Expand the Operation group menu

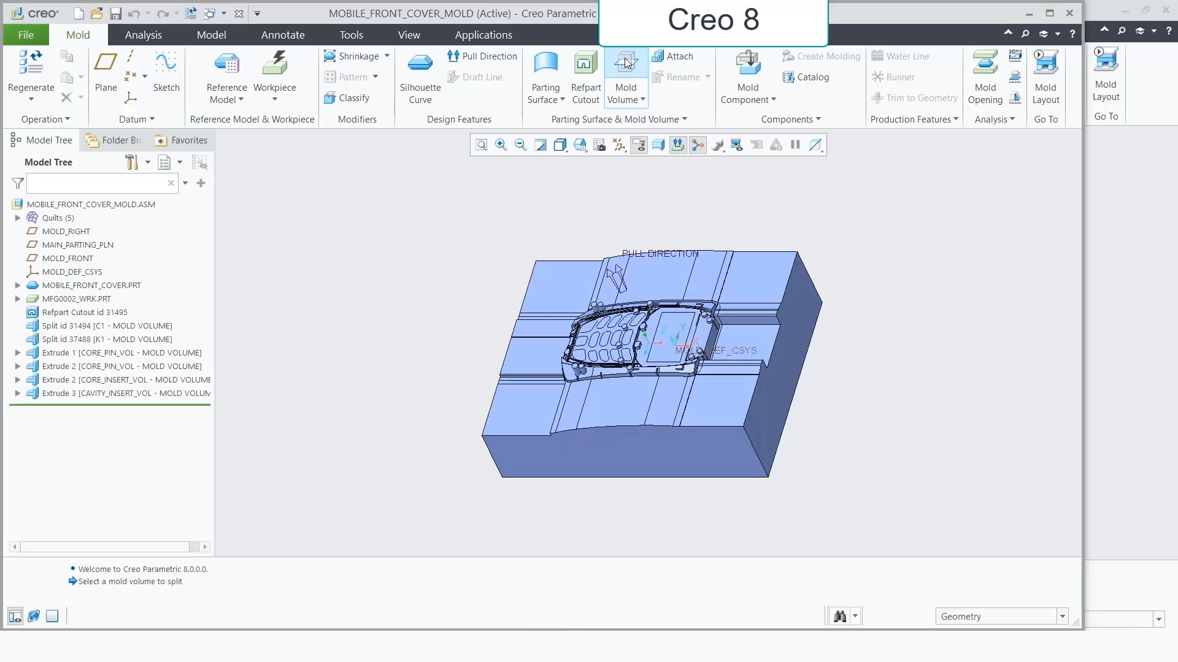(45, 119)
